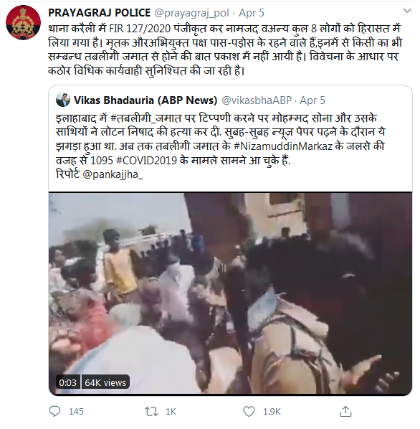420x429 pixels.
Task: Expand the tweet options chevron
Action: [407, 11]
